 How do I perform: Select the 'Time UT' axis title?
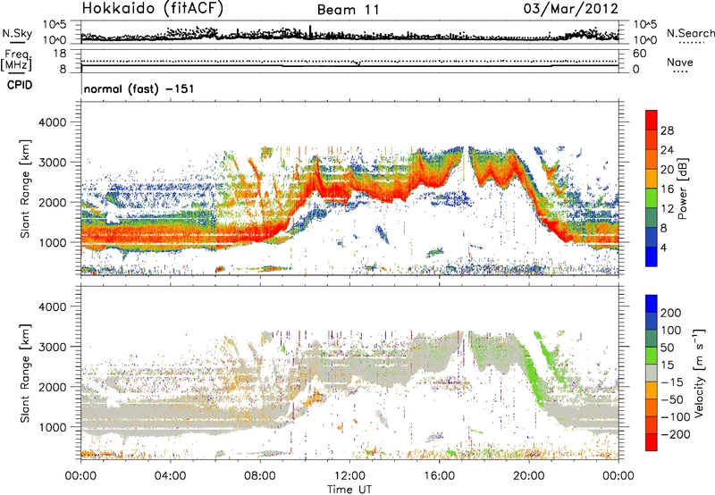pos(349,490)
